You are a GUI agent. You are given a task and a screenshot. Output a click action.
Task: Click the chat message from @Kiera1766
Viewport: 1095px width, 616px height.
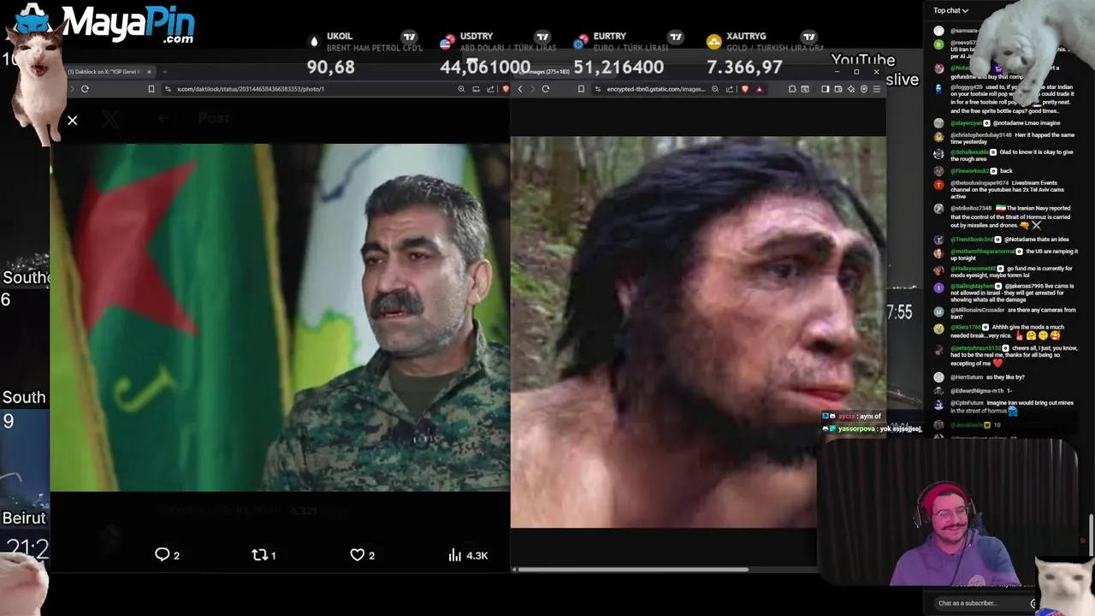click(1005, 332)
